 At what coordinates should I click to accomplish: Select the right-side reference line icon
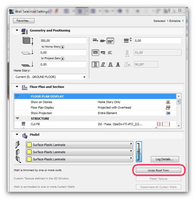(110, 41)
